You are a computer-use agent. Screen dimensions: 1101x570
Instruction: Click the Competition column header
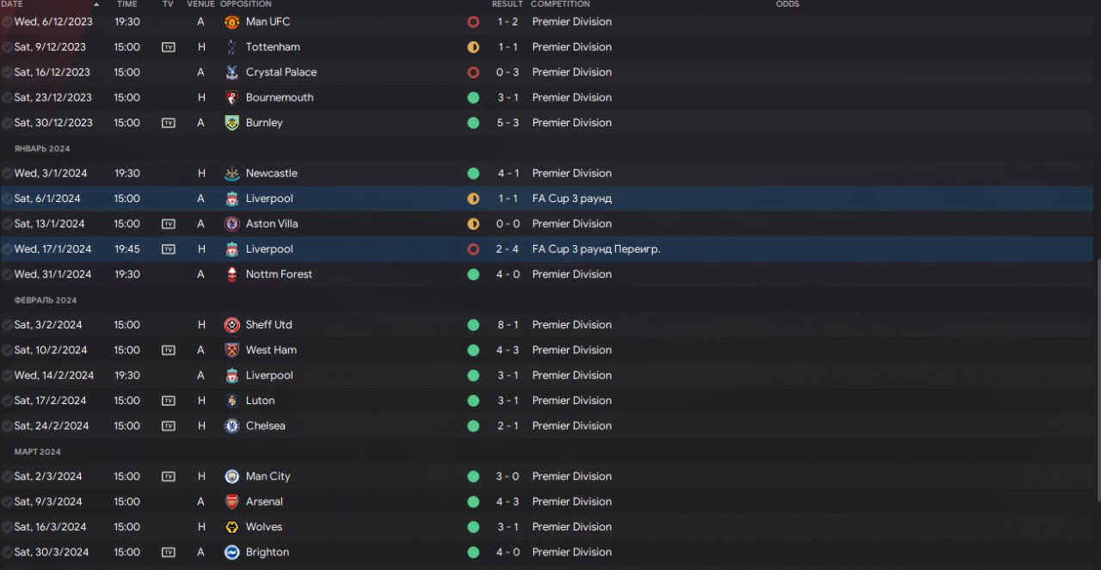point(560,4)
